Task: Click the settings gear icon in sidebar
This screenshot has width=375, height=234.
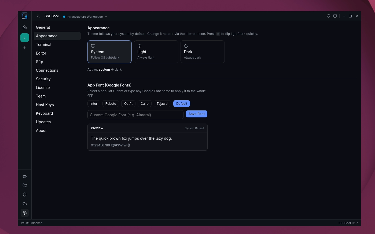Action: pos(25,213)
